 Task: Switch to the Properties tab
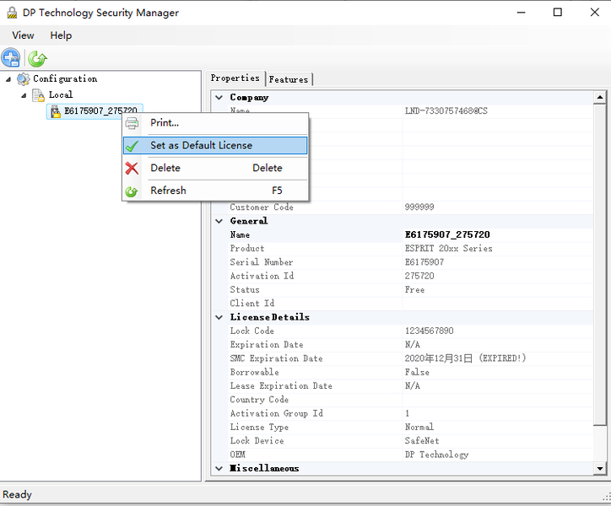click(x=235, y=78)
